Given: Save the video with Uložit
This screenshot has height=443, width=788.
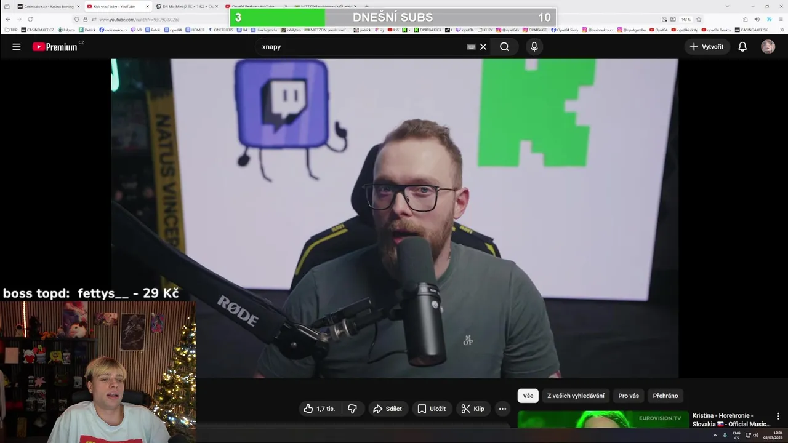Looking at the screenshot, I should click(x=431, y=409).
